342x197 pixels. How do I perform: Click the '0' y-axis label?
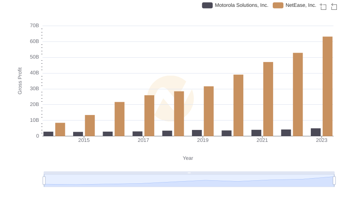point(38,136)
